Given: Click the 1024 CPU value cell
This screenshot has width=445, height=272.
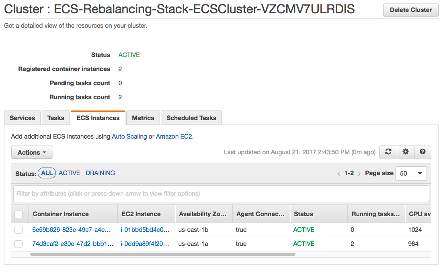Looking at the screenshot, I should pyautogui.click(x=415, y=230).
